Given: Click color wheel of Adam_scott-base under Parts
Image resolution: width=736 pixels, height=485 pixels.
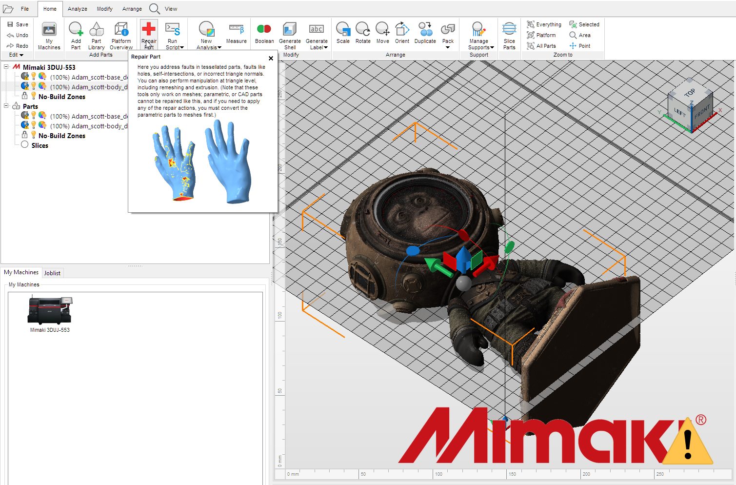Looking at the screenshot, I should [x=42, y=115].
